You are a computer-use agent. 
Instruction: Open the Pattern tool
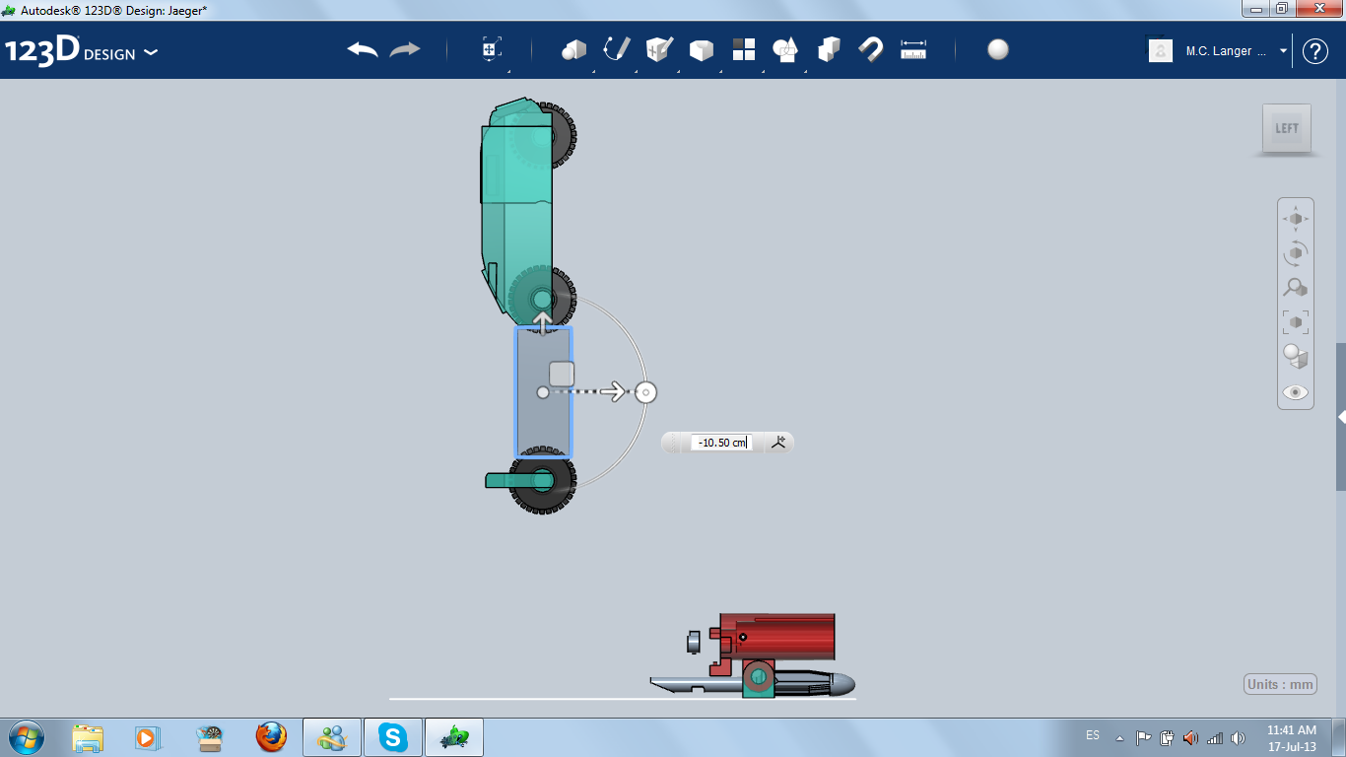743,49
